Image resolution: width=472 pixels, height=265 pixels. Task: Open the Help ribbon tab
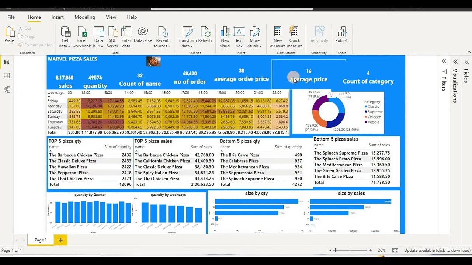coord(132,17)
